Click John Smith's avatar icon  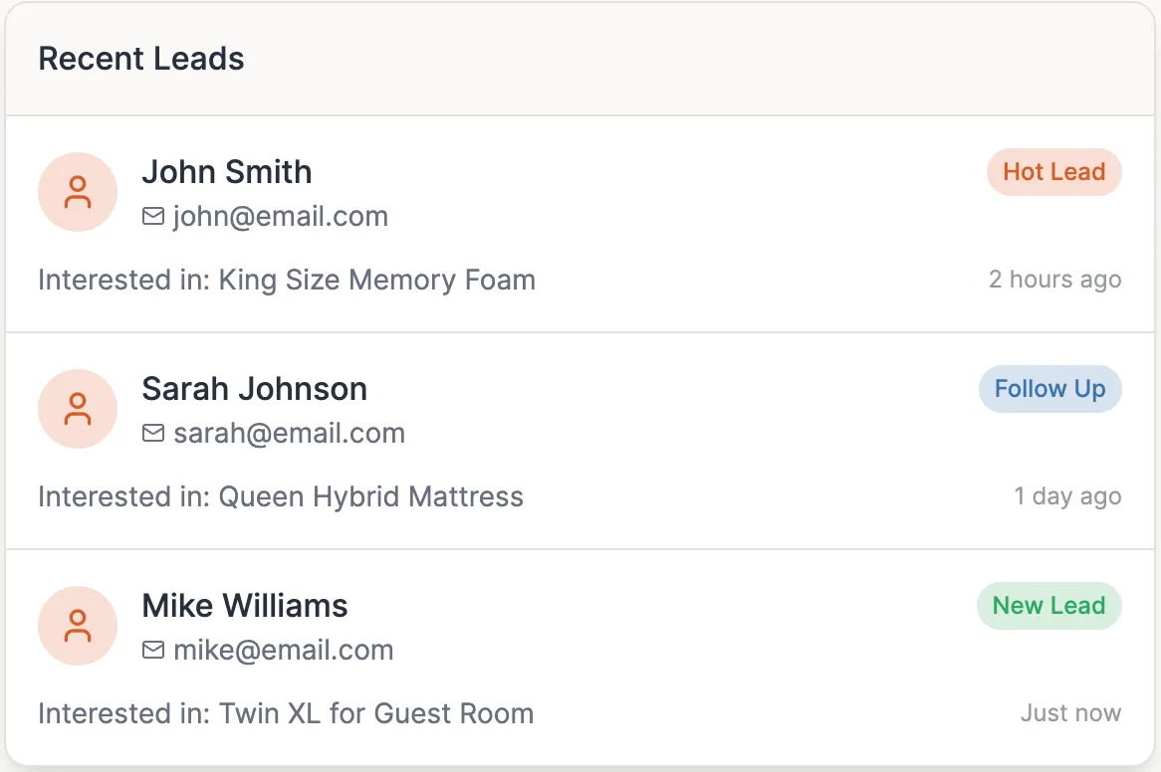78,192
